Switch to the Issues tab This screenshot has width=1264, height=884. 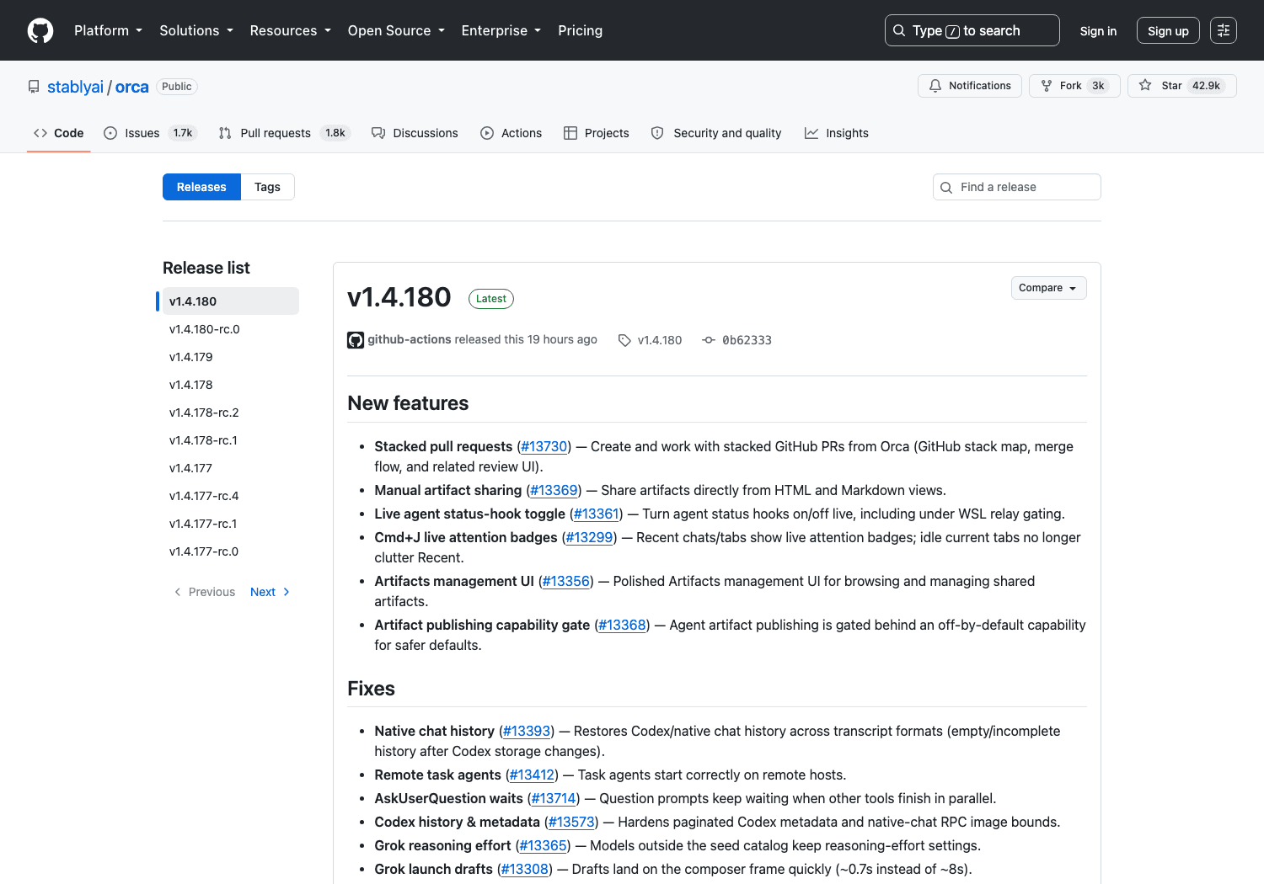[x=150, y=133]
